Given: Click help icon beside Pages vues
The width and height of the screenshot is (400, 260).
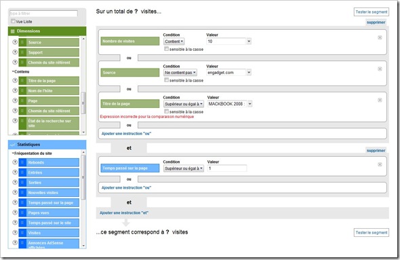Looking at the screenshot, I should point(15,212).
